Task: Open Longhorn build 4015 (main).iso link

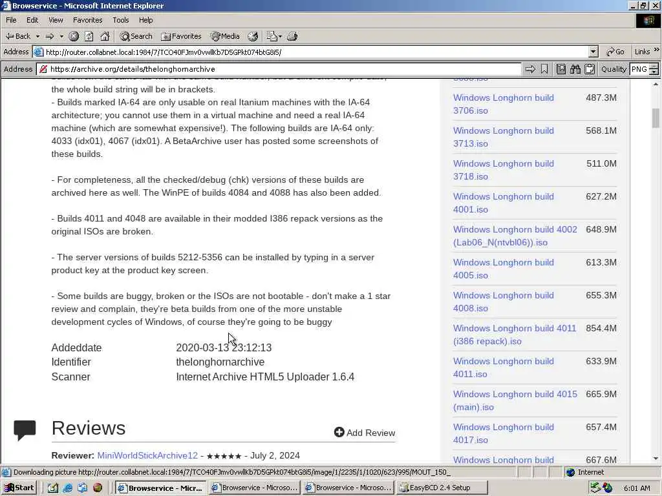Action: coord(515,400)
